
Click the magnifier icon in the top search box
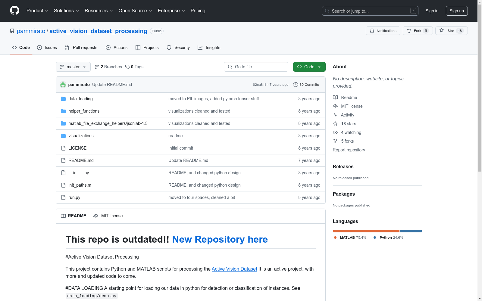coord(327,11)
